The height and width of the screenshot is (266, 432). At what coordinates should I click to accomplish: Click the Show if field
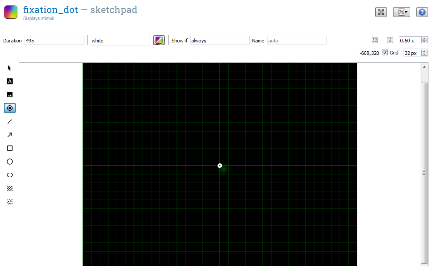pos(220,41)
